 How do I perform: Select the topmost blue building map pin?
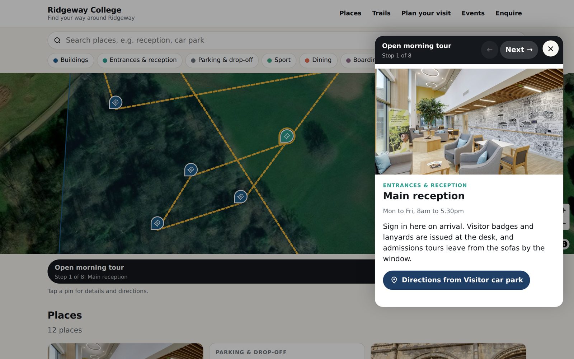coord(116,103)
